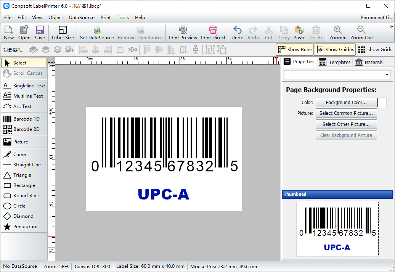Switch to the Materials tab
Viewport: 395px width, 272px height.
pyautogui.click(x=369, y=62)
